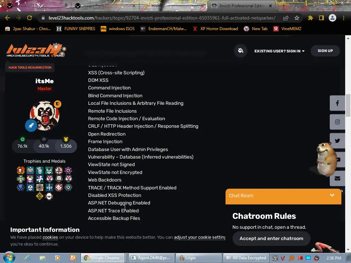Open Chrome extensions puzzle icon
The height and width of the screenshot is (263, 351).
point(311,18)
